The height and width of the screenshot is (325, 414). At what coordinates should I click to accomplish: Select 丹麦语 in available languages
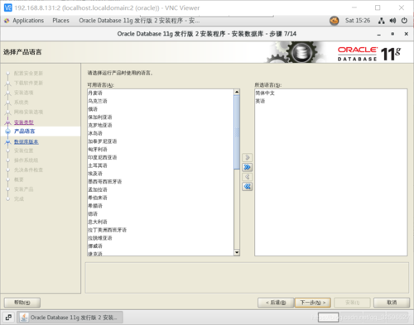[161, 93]
